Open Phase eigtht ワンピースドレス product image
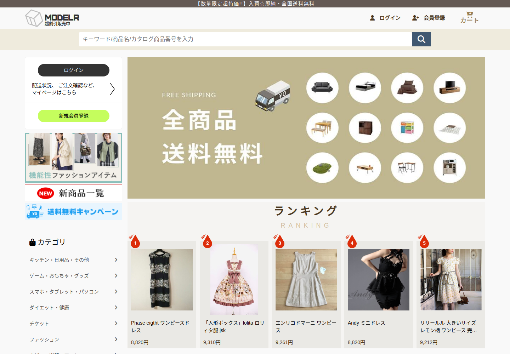Viewport: 510px width, 354px height. click(x=162, y=280)
